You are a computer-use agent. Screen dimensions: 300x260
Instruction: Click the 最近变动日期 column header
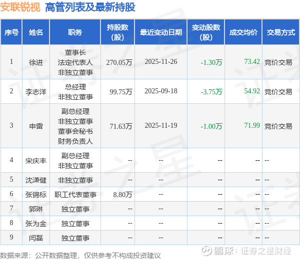pyautogui.click(x=161, y=32)
